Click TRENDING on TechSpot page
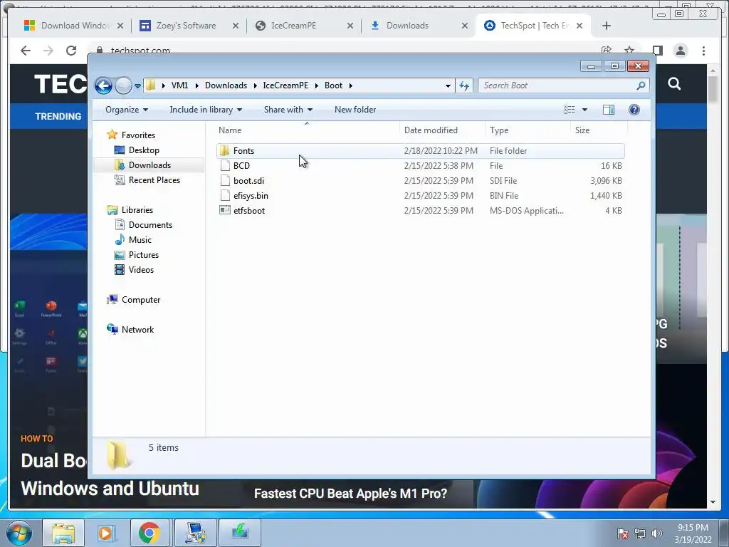Viewport: 729px width, 547px height. pyautogui.click(x=58, y=116)
